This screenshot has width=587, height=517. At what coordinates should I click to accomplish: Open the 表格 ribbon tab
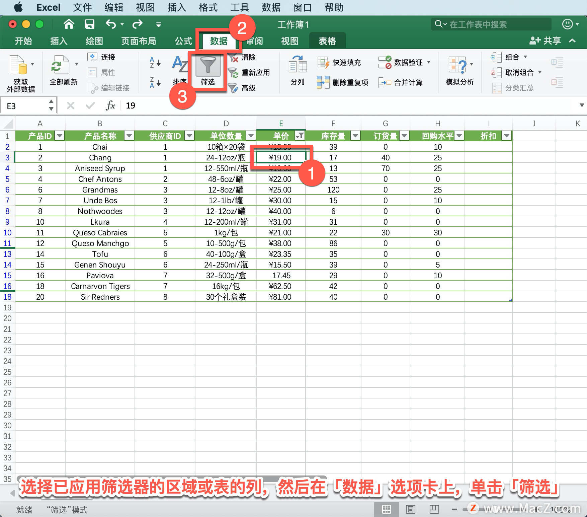point(327,41)
